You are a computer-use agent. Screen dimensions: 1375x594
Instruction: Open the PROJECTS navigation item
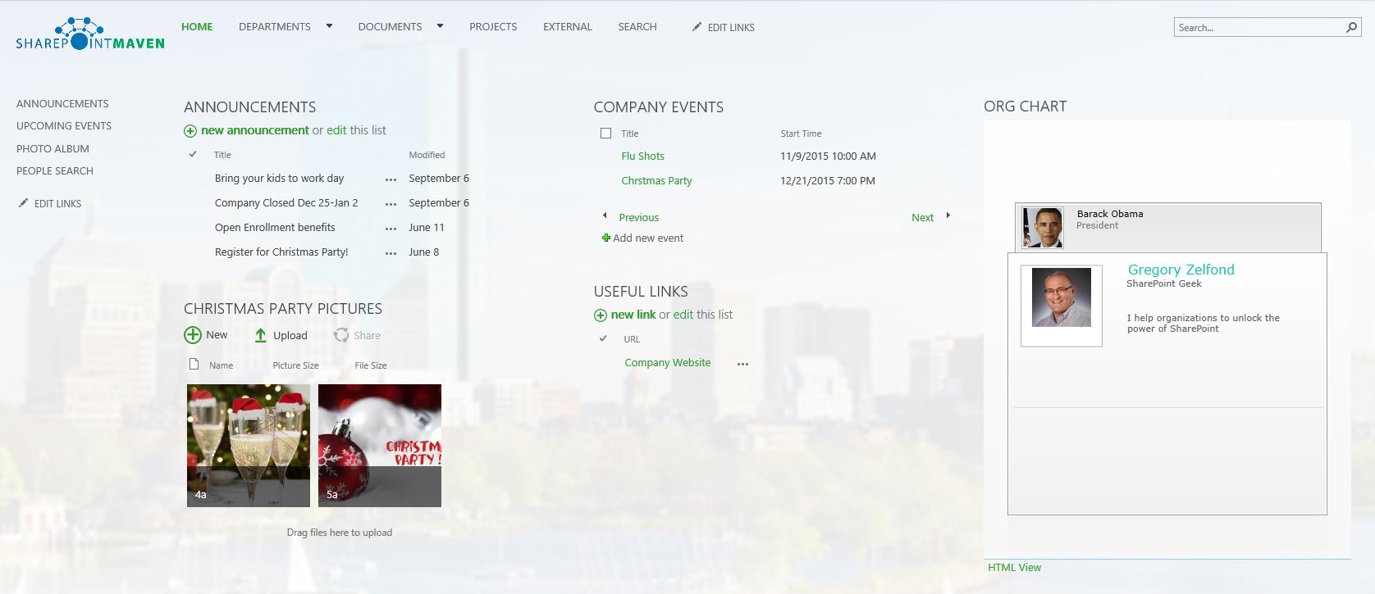click(x=493, y=27)
